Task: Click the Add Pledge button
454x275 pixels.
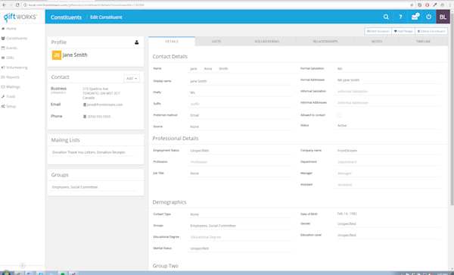Action: [x=403, y=31]
